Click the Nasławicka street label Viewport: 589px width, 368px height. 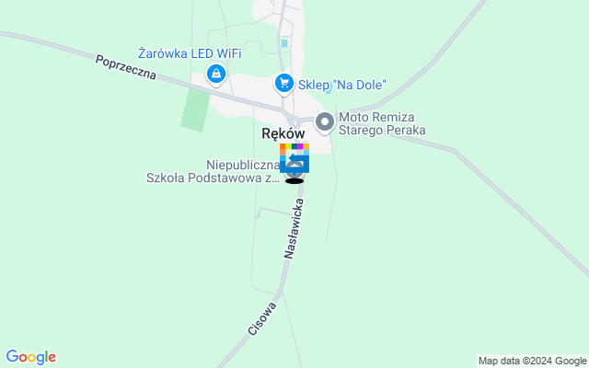[x=294, y=229]
